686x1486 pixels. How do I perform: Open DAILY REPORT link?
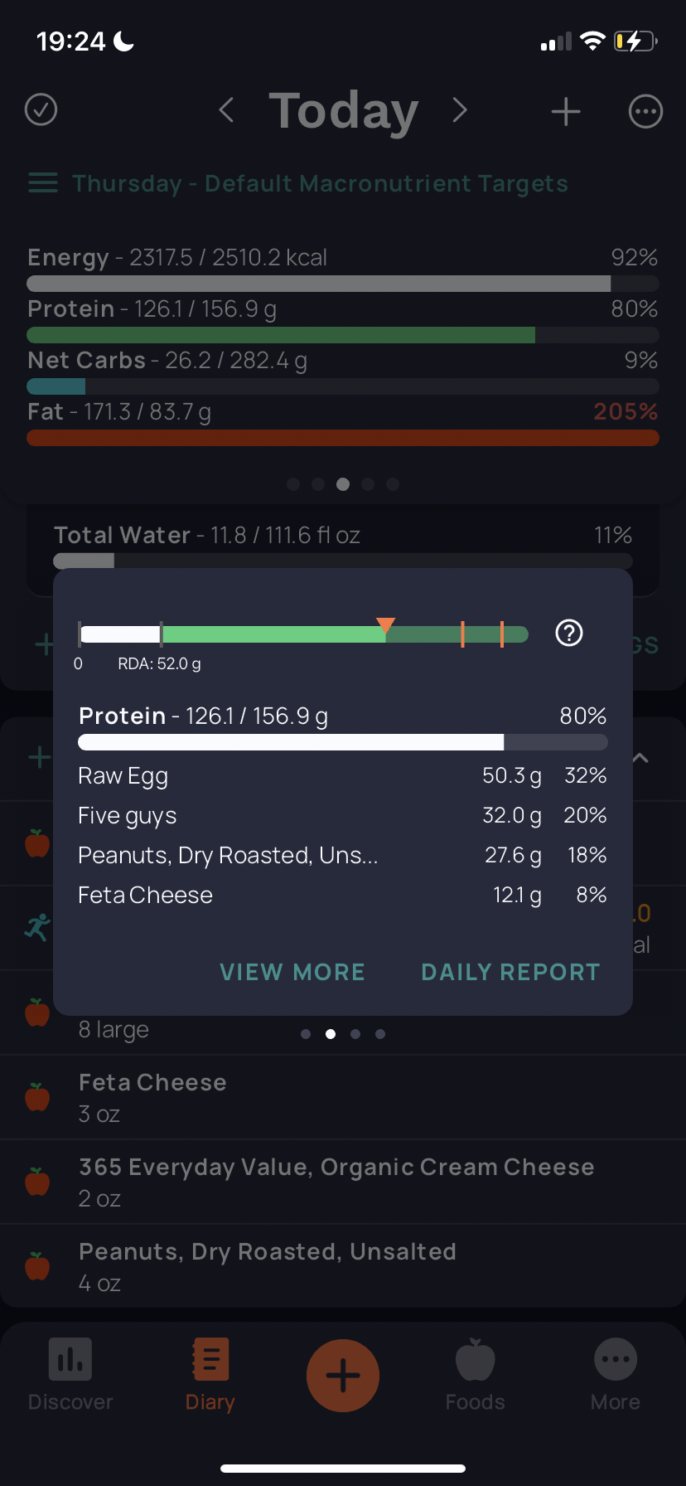(511, 972)
